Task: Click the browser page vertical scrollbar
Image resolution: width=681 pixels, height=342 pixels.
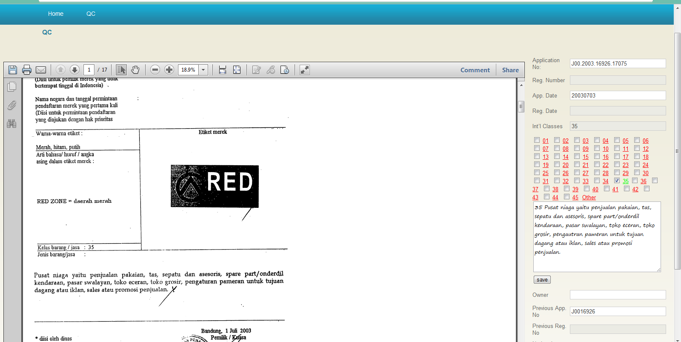Action: coord(678,151)
